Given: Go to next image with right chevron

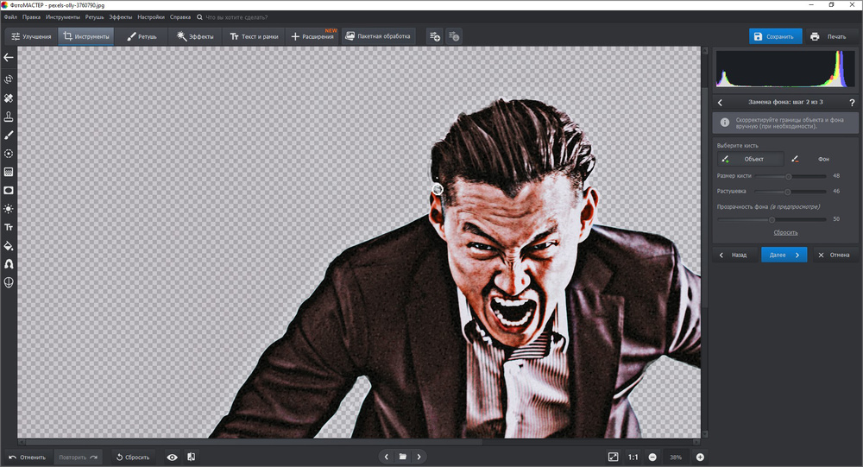Looking at the screenshot, I should [419, 457].
